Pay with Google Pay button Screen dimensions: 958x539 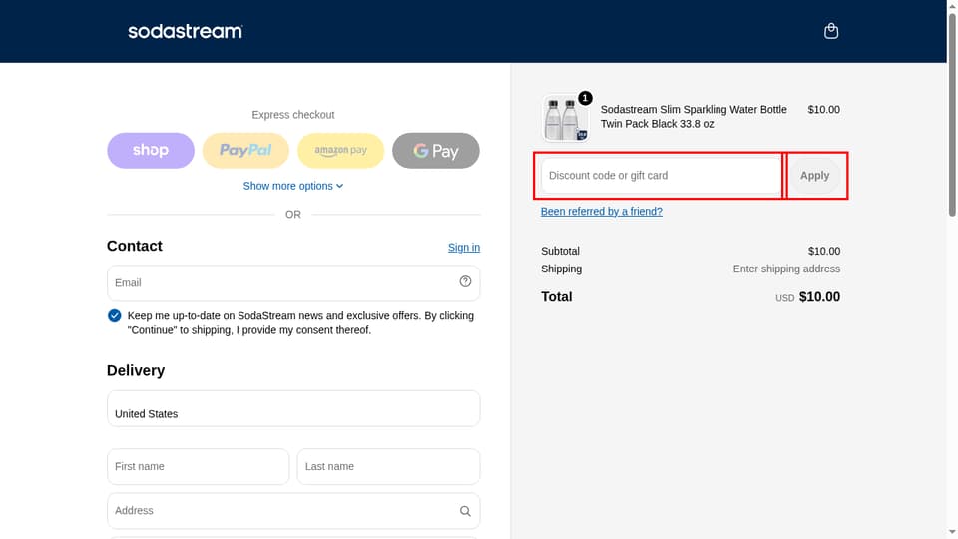(x=436, y=151)
